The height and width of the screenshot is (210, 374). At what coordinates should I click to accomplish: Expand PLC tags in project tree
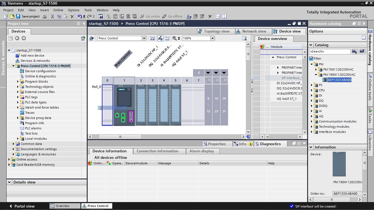[18, 97]
